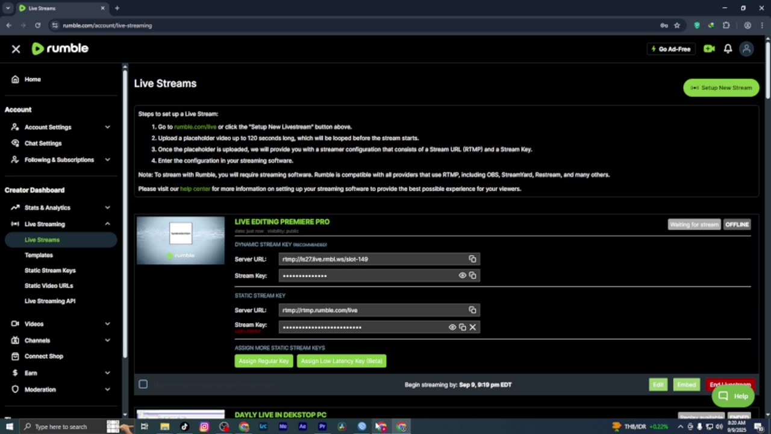771x434 pixels.
Task: Open TikTok from the taskbar
Action: (x=184, y=426)
